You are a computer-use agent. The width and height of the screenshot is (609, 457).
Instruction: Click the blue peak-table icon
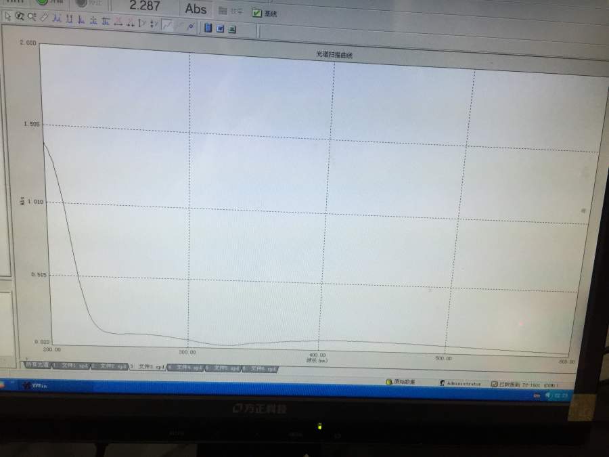(x=106, y=21)
